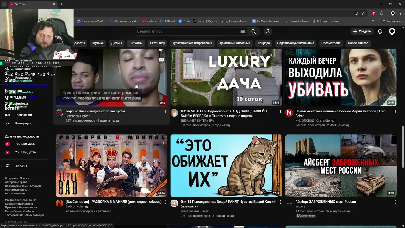Select the Домашние животные chip

[235, 43]
